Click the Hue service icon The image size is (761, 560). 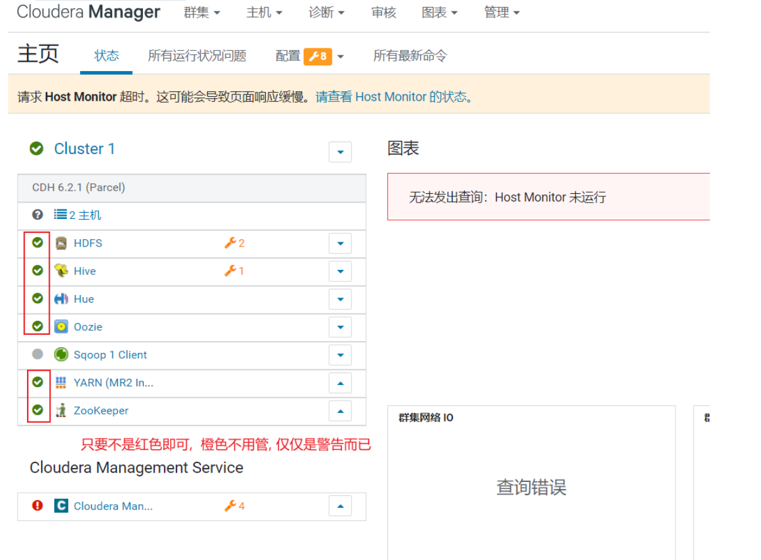(61, 299)
